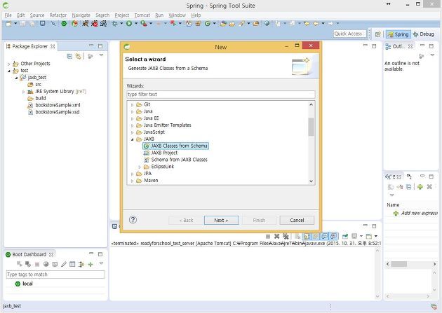
Task: Click Remove All X in Expressions toolbar
Action: click(429, 187)
